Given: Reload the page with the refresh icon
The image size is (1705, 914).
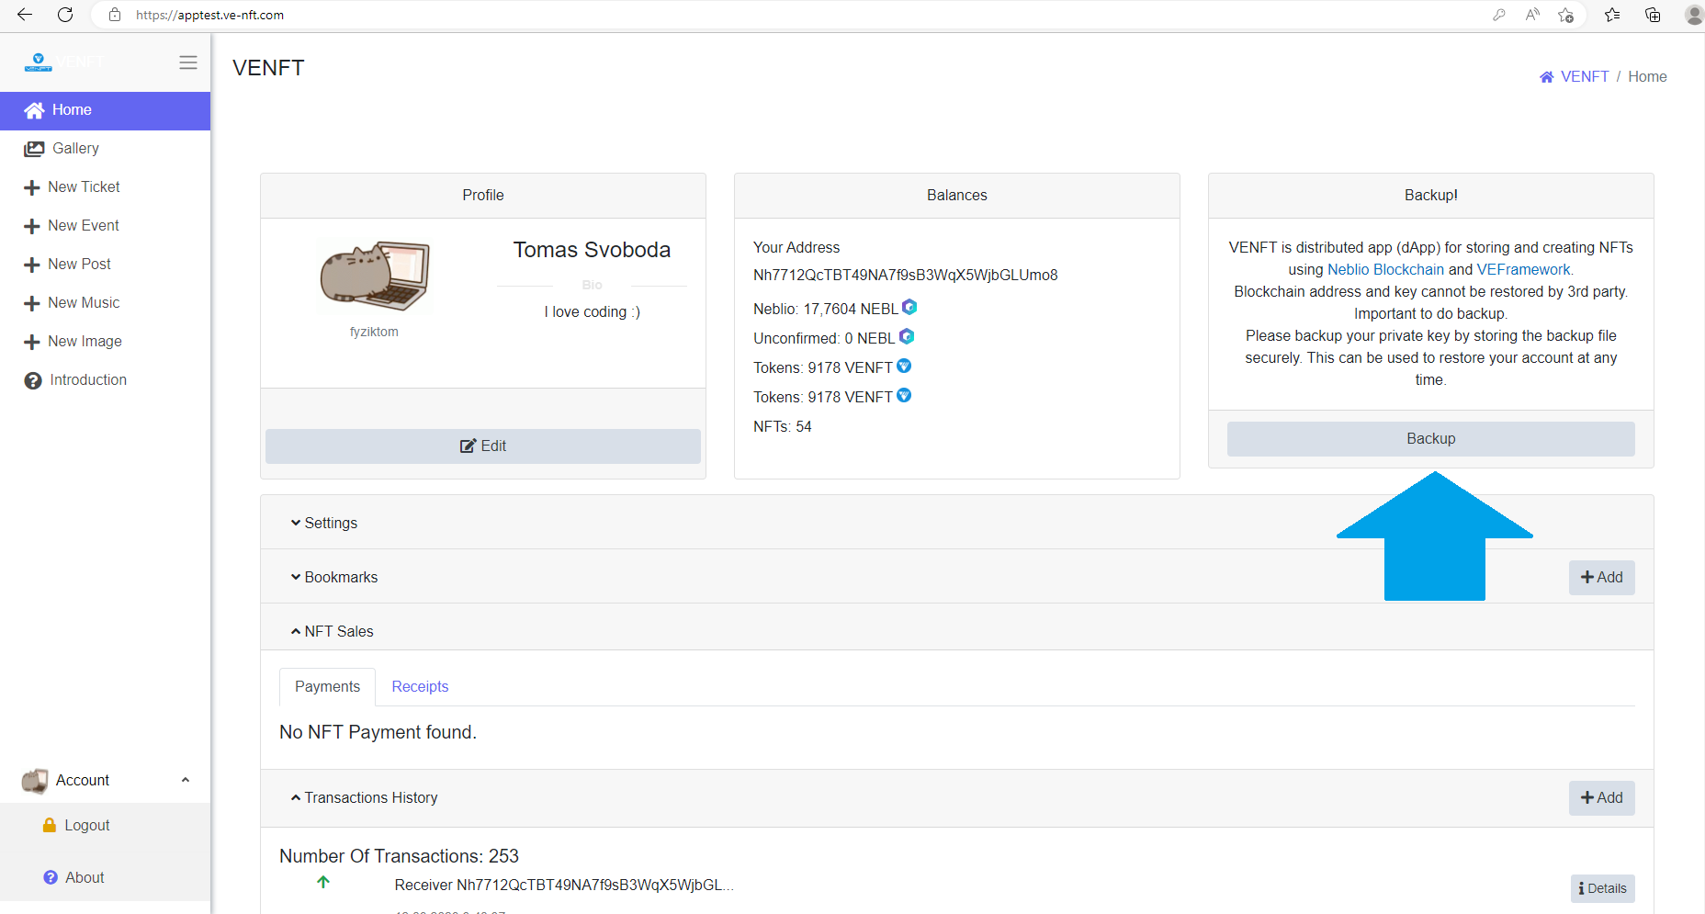Looking at the screenshot, I should [65, 15].
